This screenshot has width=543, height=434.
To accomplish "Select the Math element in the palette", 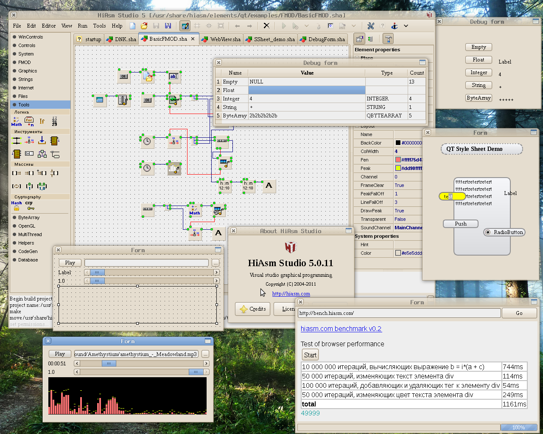I will pyautogui.click(x=16, y=122).
